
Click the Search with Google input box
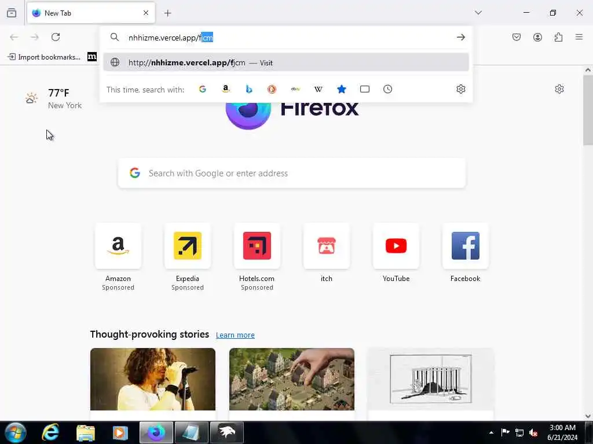point(292,173)
